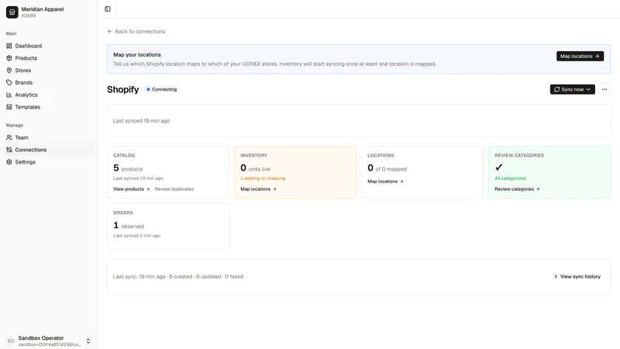Click the Dashboard grid icon
620x349 pixels.
[9, 46]
